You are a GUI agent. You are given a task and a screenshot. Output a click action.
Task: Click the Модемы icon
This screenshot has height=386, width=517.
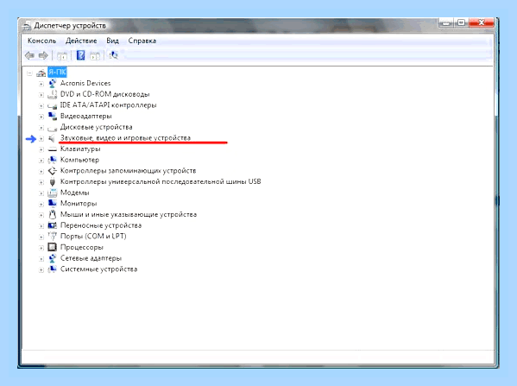(x=52, y=193)
